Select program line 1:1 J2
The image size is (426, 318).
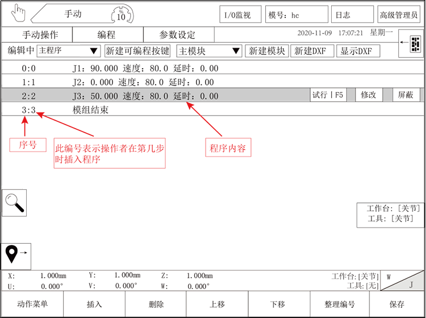coord(142,82)
